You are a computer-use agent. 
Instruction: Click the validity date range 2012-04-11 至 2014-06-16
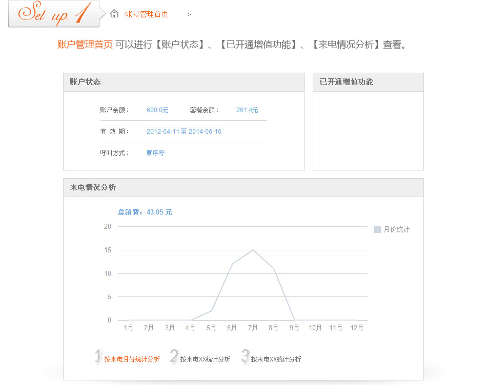click(184, 132)
